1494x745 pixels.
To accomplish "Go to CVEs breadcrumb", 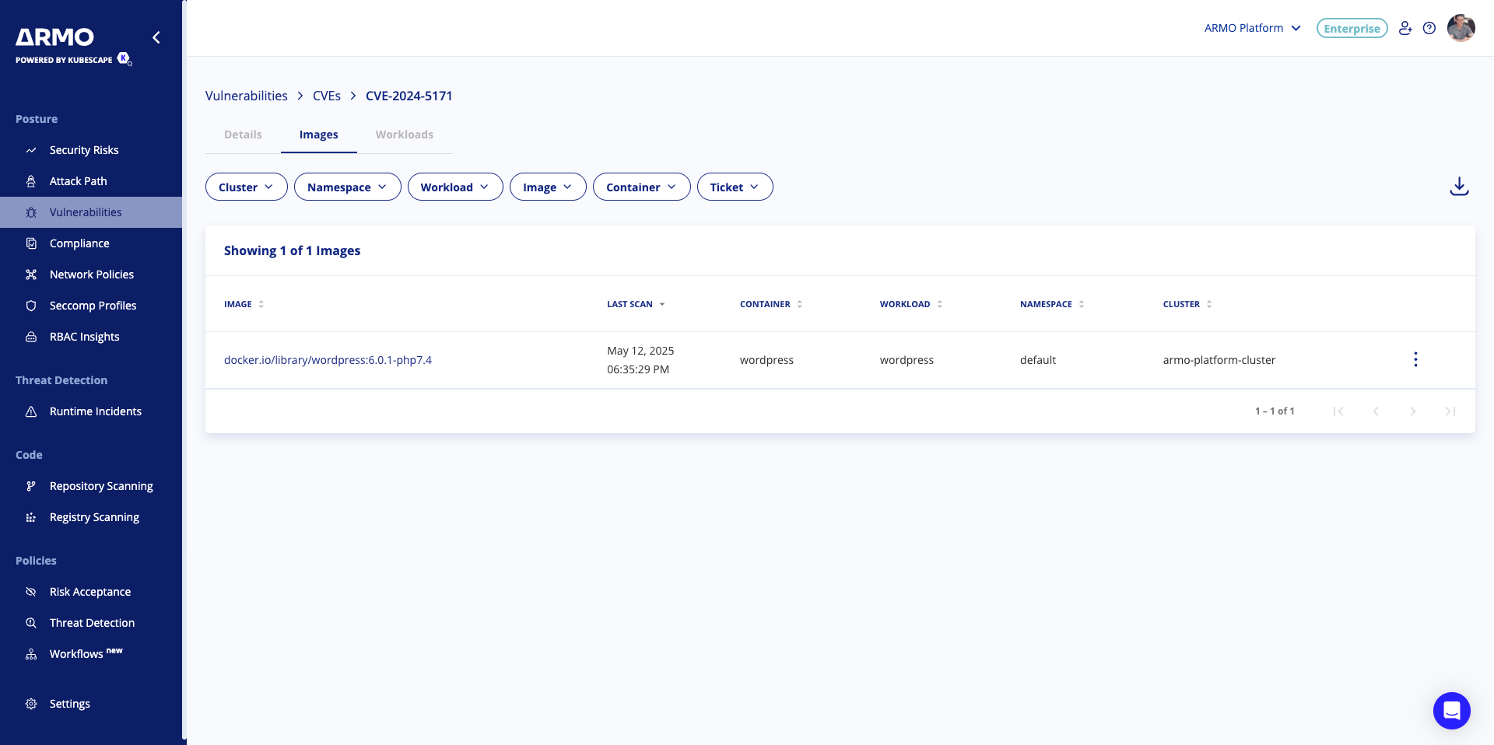I will 327,96.
